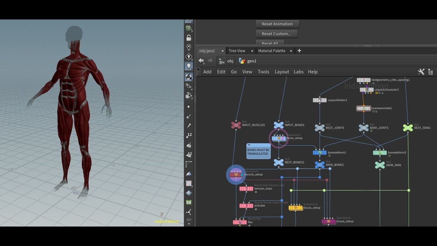Toggle the headlight only diamond-bulb icon
437x246 pixels.
189,57
